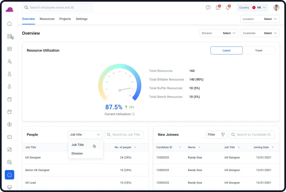
Task: Open the Resources tab
Action: [x=47, y=19]
